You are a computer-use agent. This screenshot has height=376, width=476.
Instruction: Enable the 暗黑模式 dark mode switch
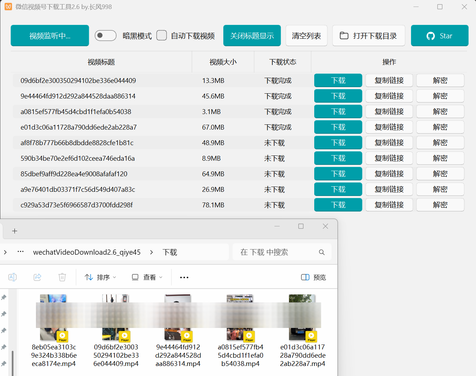(x=105, y=35)
